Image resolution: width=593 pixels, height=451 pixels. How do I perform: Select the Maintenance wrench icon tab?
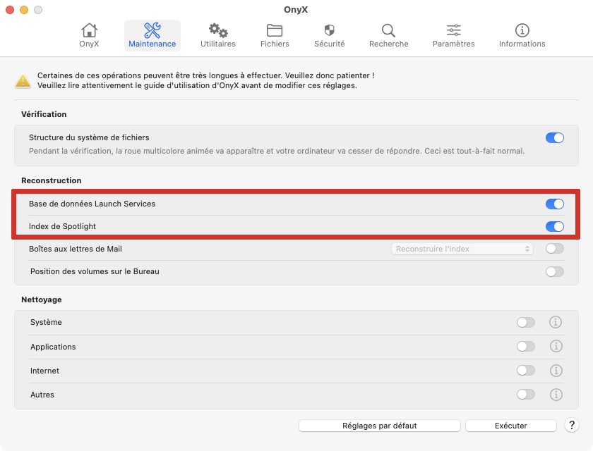click(152, 30)
